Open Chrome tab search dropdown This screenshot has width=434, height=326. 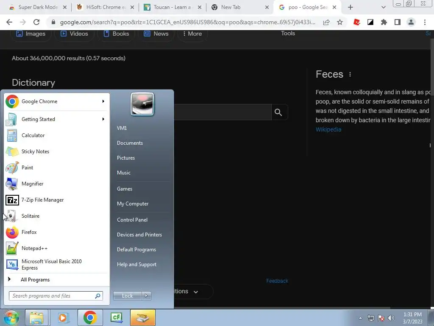coord(383,8)
